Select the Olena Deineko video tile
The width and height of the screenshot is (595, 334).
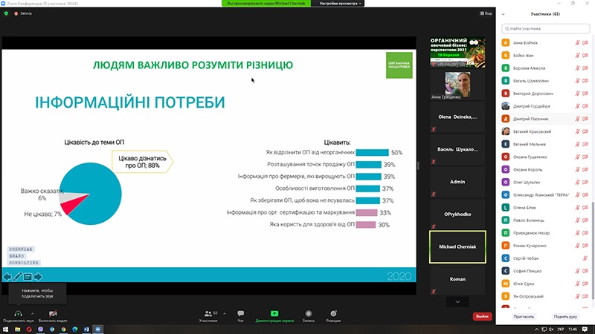(x=457, y=117)
